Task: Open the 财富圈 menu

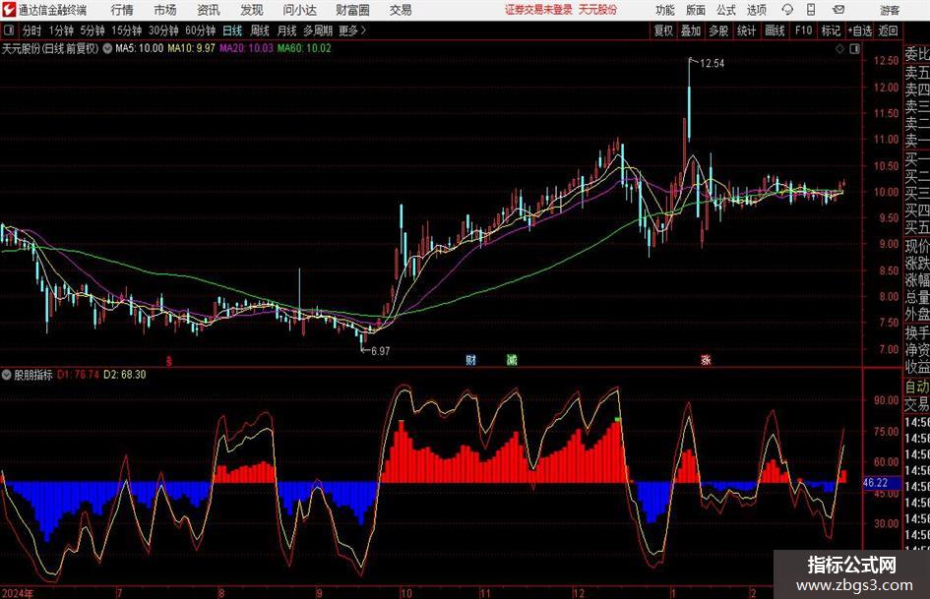Action: click(352, 10)
